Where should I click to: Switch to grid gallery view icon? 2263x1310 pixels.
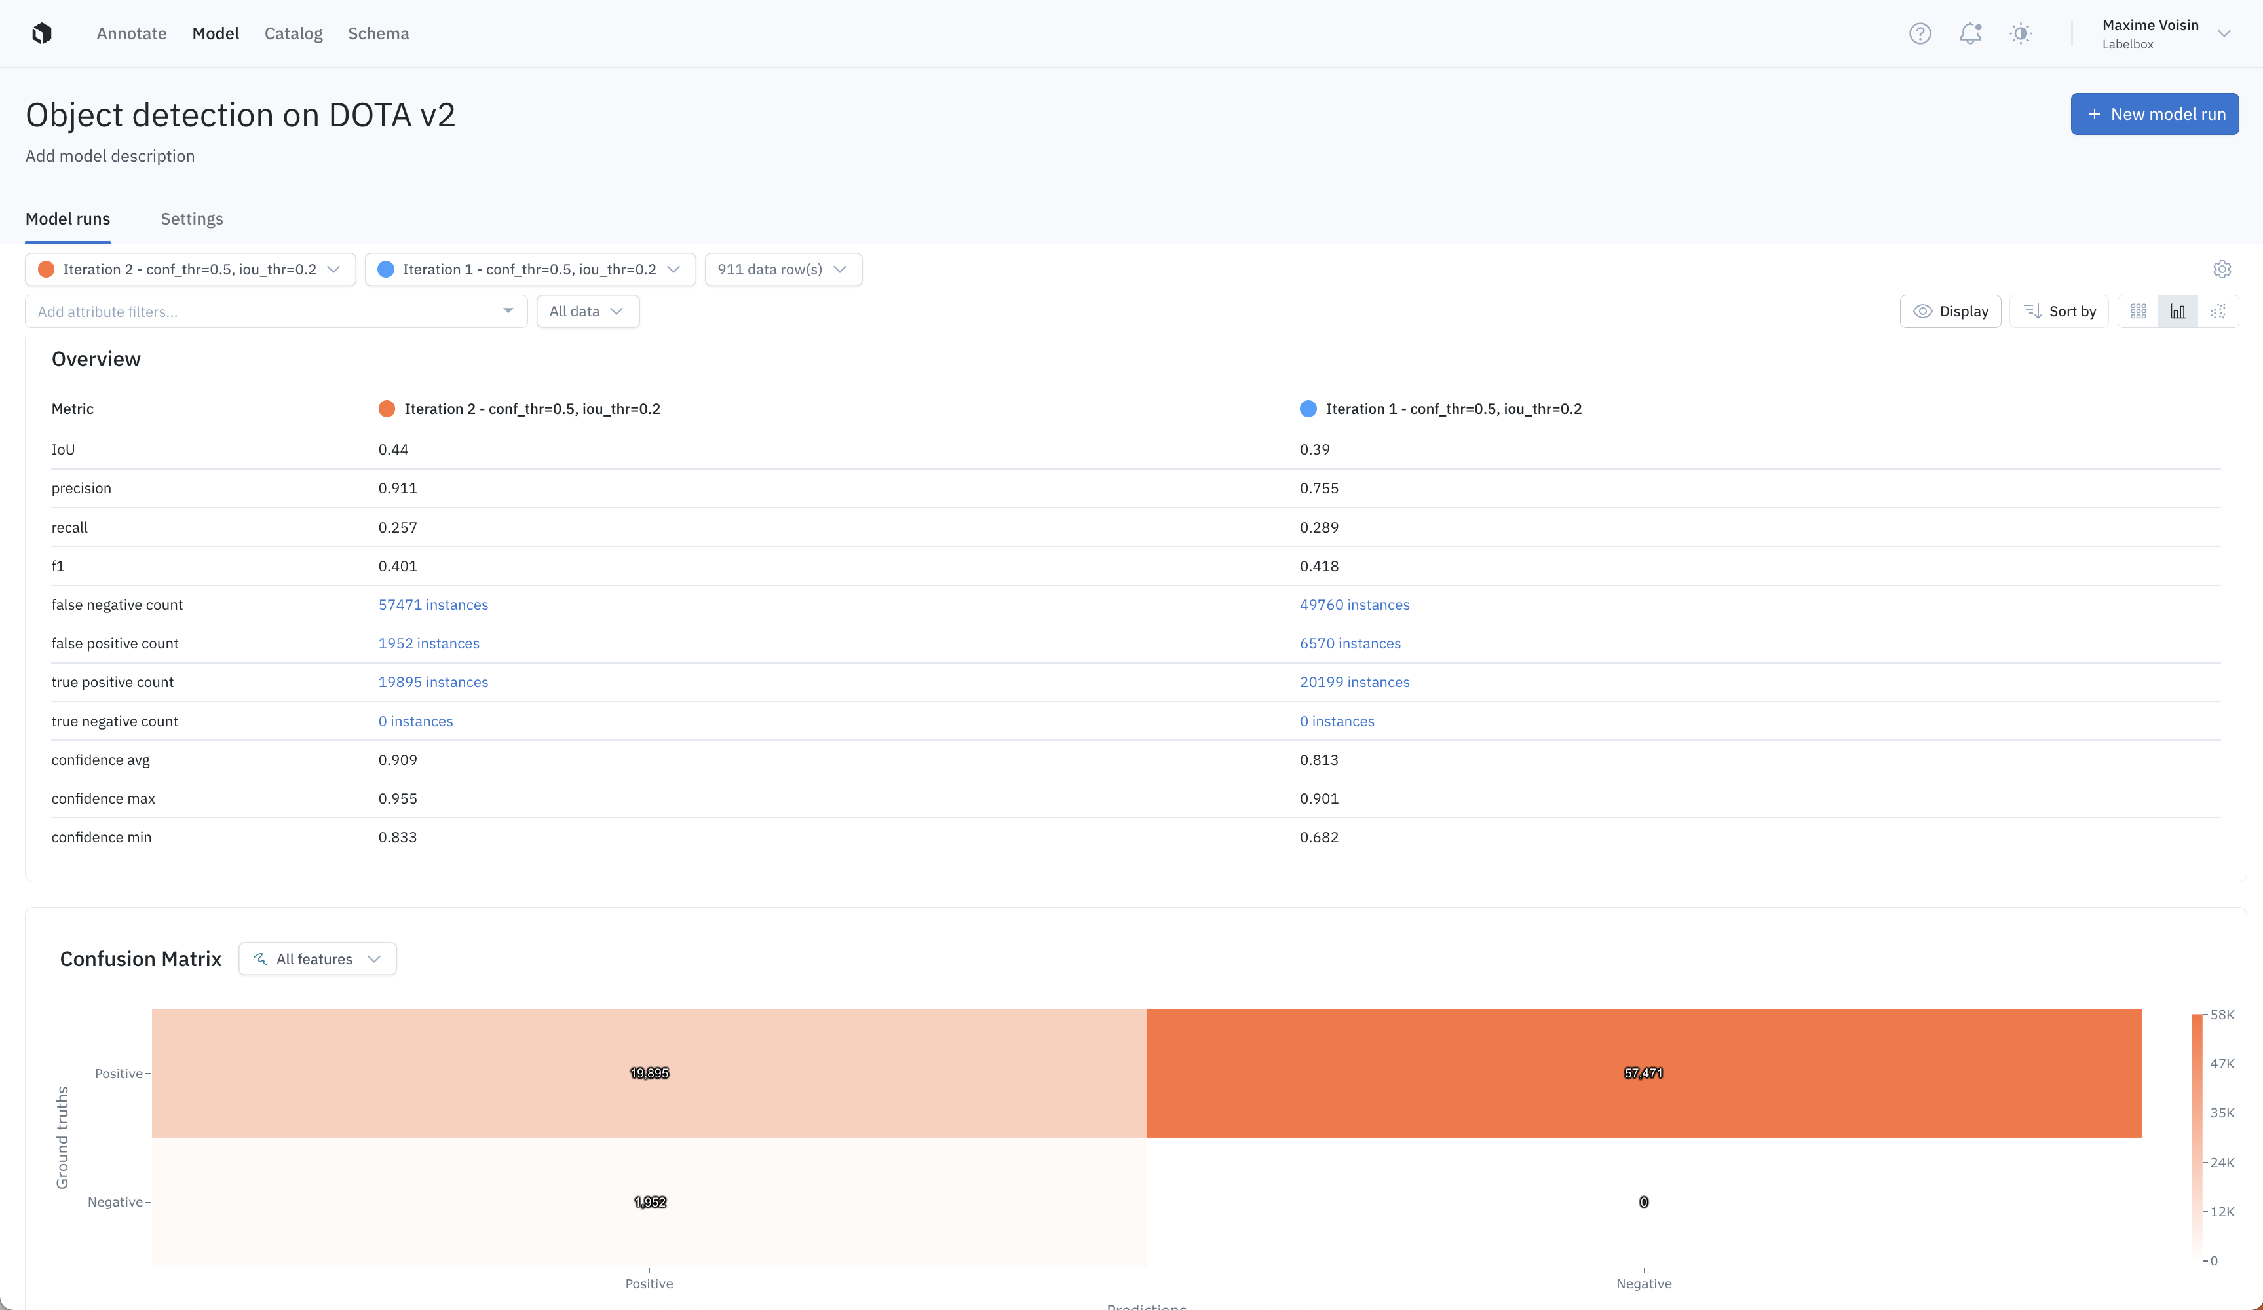(x=2138, y=312)
